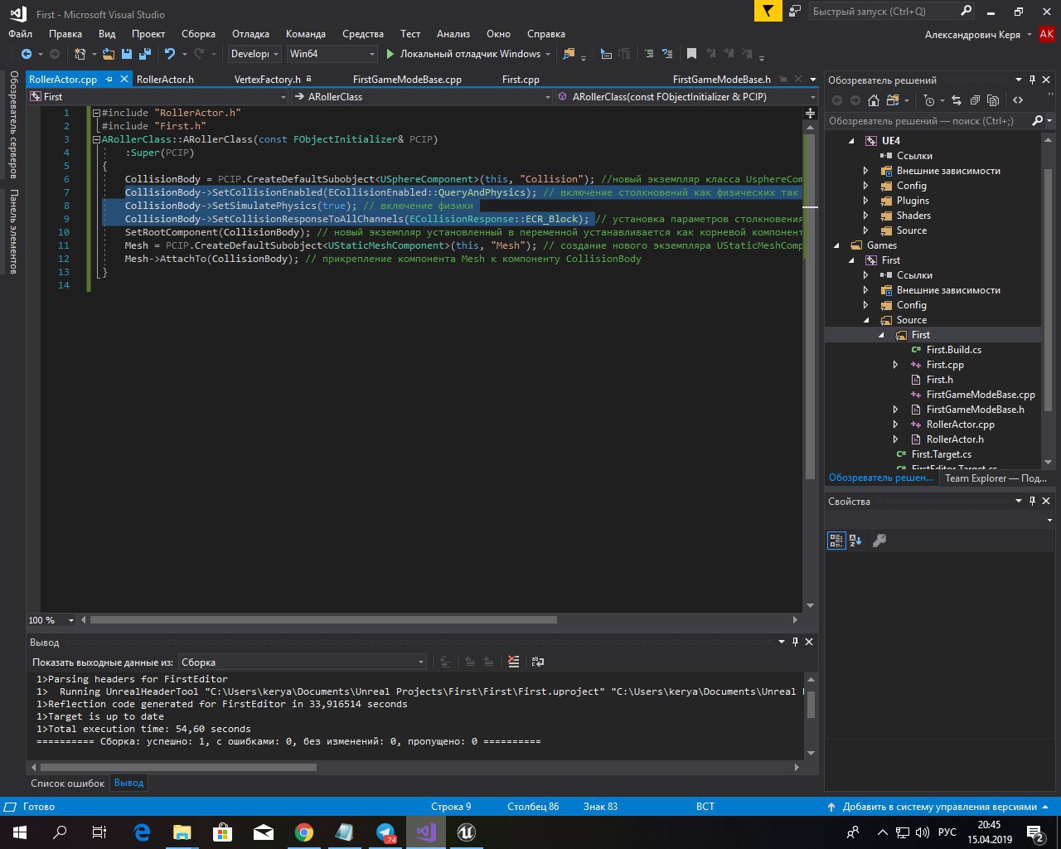
Task: Click the Undo arrow in the toolbar
Action: click(170, 54)
